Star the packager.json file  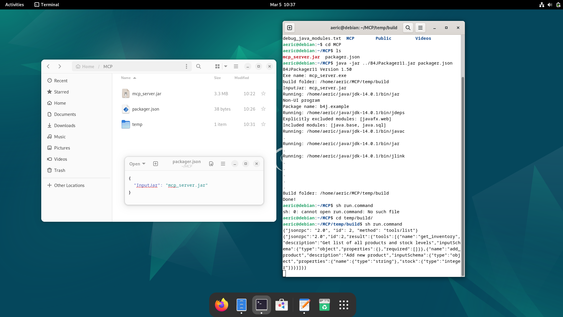[263, 109]
